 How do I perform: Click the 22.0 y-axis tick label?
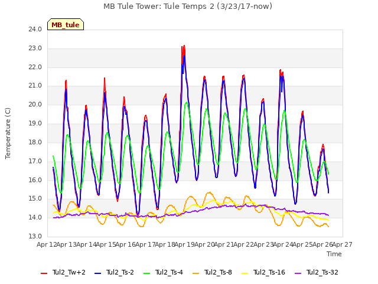(35, 67)
